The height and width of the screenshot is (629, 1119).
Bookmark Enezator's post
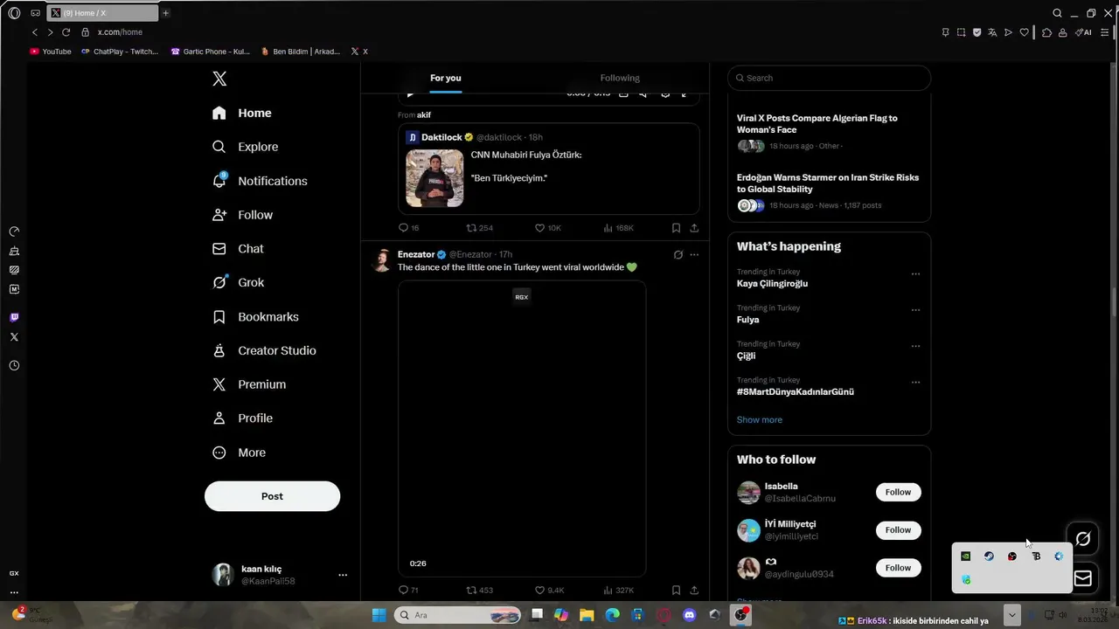tap(676, 591)
